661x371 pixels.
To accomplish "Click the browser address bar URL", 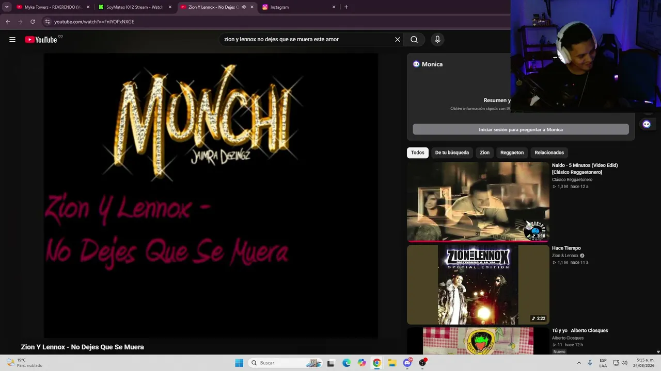I will pyautogui.click(x=94, y=22).
